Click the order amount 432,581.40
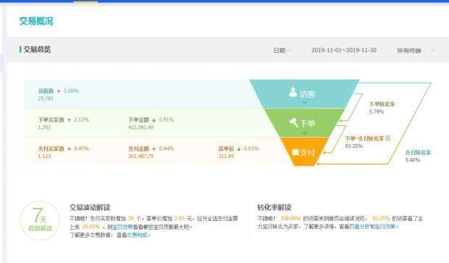Screen dimensions: 449x263 point(141,128)
